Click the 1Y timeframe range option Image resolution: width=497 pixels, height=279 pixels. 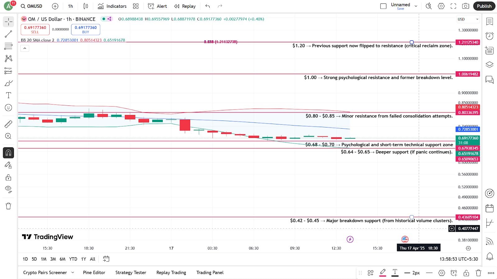(83, 259)
